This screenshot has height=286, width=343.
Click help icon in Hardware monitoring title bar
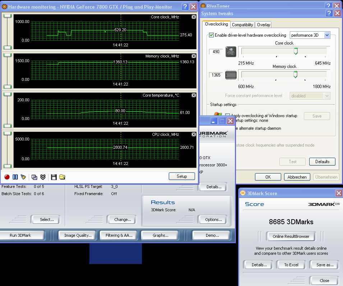point(185,7)
